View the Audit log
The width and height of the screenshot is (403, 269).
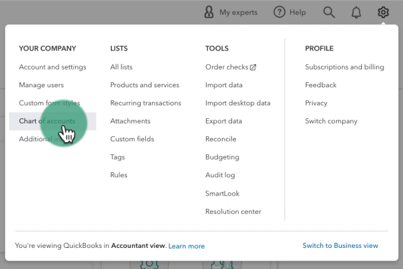click(x=220, y=175)
